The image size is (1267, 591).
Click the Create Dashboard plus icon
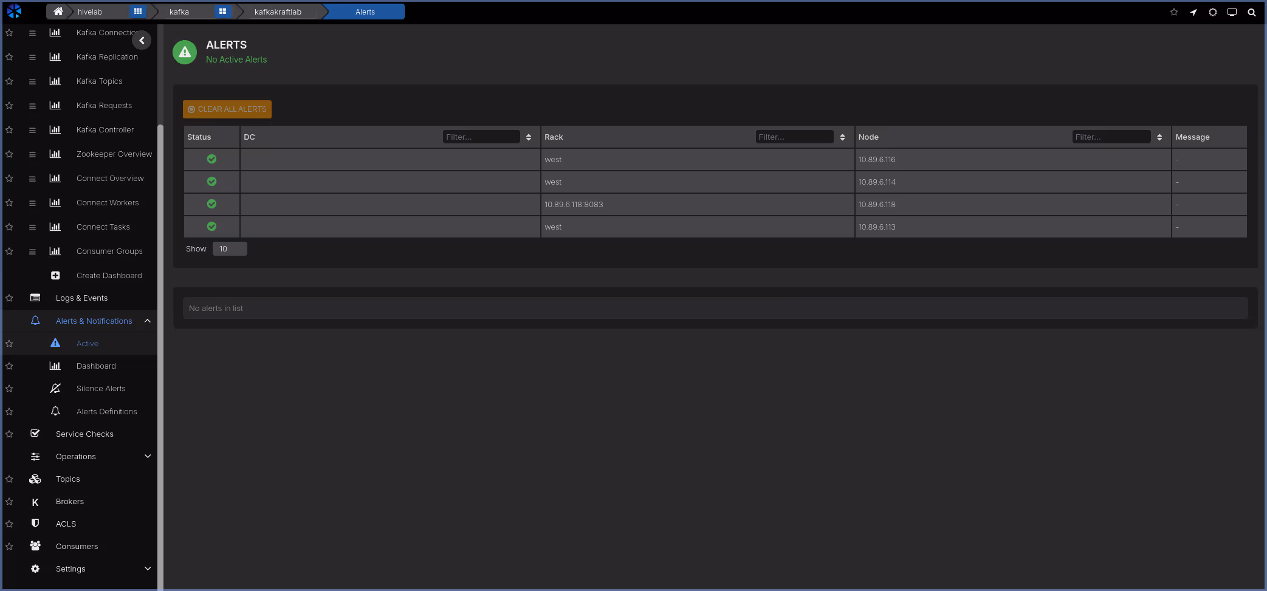point(55,276)
